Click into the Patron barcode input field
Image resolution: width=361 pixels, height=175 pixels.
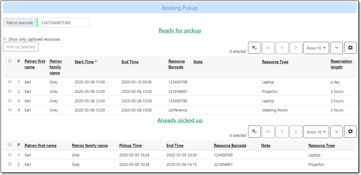[64, 23]
